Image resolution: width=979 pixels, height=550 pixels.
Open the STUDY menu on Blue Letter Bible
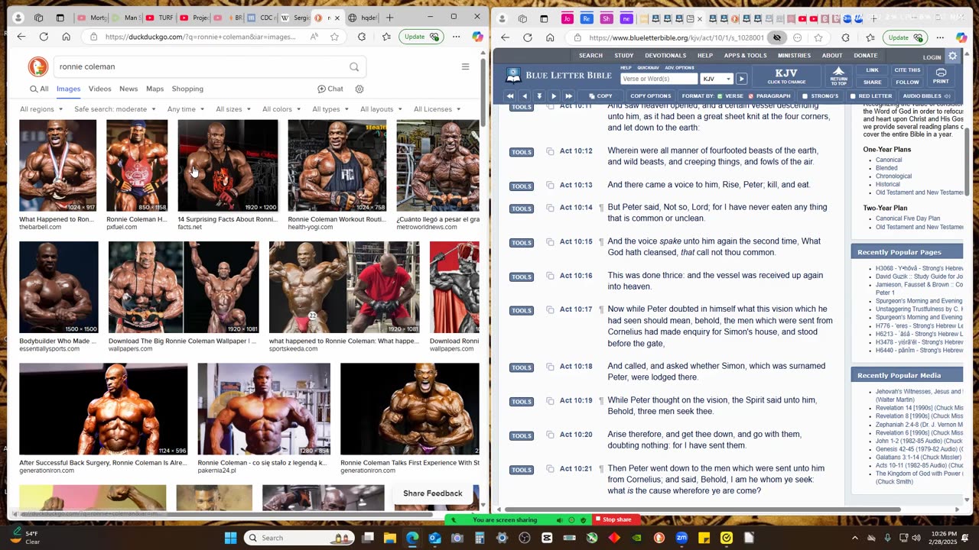click(x=623, y=56)
